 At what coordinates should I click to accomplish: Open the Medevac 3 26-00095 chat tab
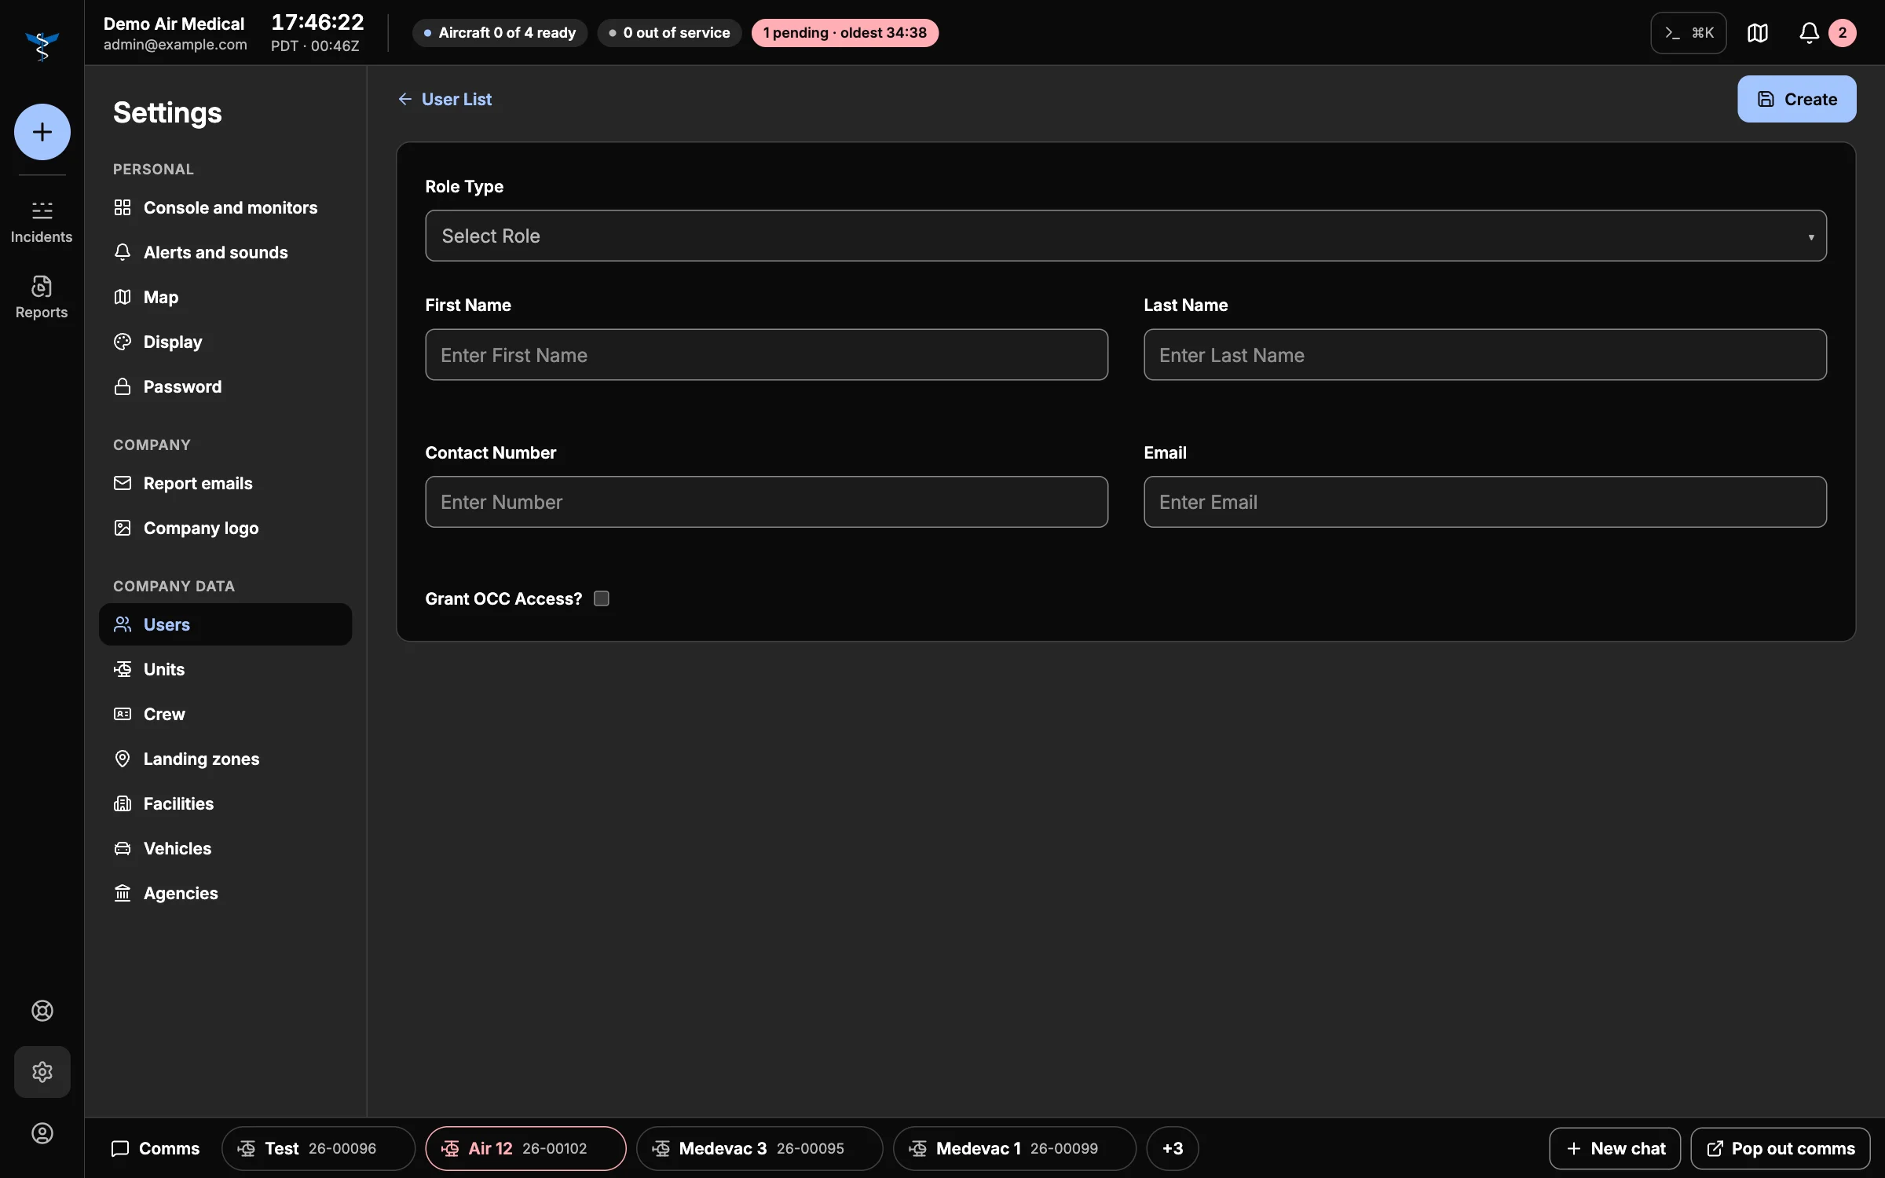(759, 1148)
